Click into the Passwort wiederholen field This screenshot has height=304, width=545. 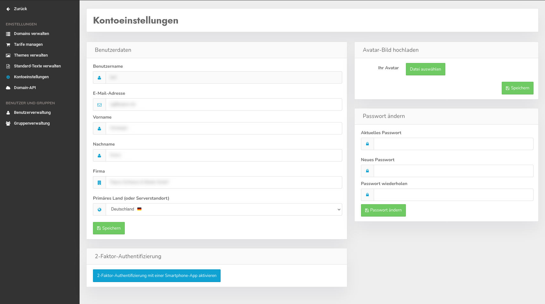pyautogui.click(x=453, y=195)
